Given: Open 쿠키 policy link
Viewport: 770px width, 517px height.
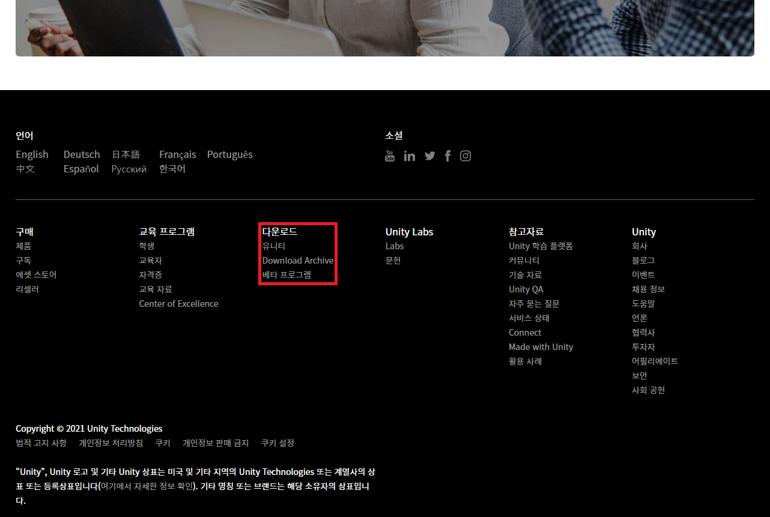Looking at the screenshot, I should point(163,443).
